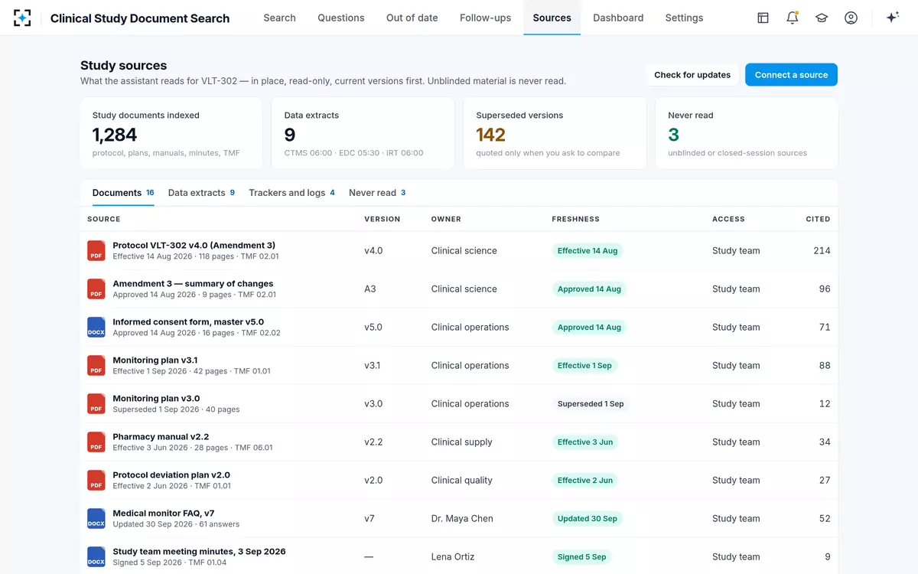This screenshot has width=918, height=574.
Task: Sort by ACCESS column header
Action: [x=728, y=219]
